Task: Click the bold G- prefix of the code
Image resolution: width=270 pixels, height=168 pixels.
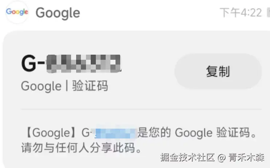Action: pos(33,63)
